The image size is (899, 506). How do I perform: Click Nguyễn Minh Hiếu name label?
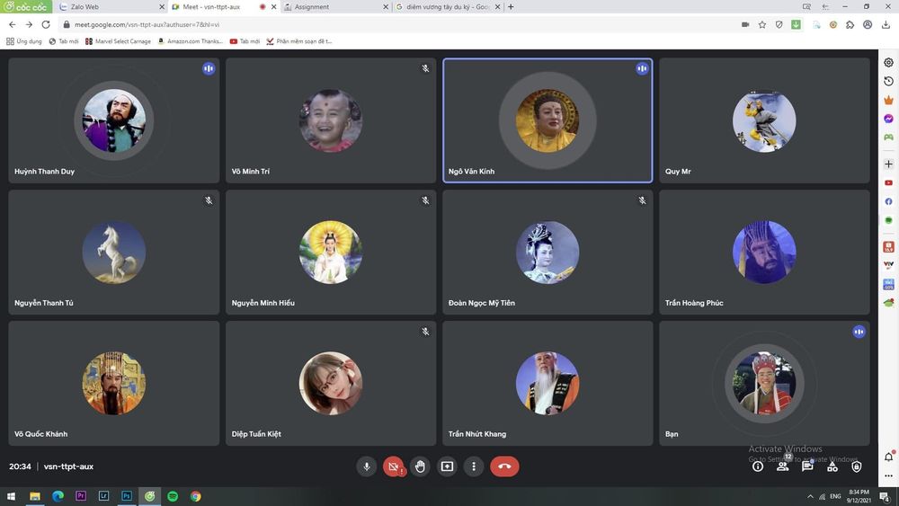pyautogui.click(x=263, y=303)
